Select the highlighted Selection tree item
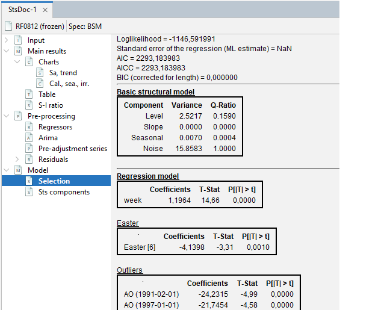The image size is (390, 310). (54, 181)
